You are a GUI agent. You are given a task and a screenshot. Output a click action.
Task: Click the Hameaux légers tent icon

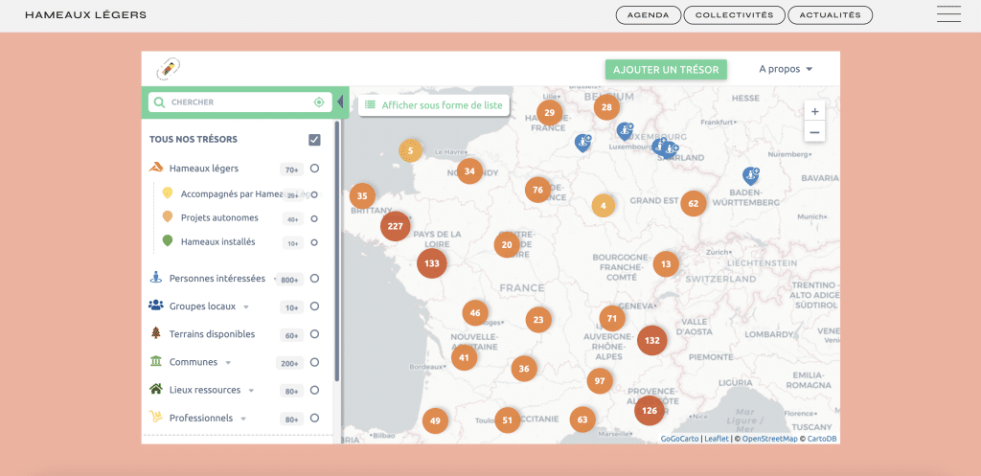tap(156, 168)
